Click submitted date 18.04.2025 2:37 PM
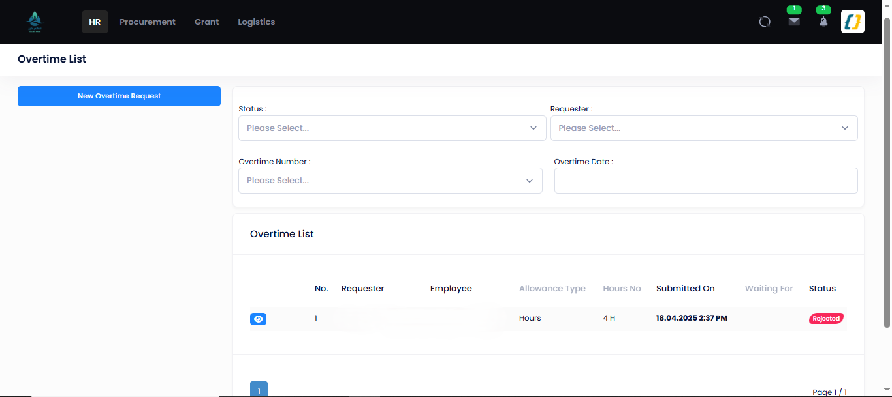This screenshot has height=397, width=892. coord(692,318)
